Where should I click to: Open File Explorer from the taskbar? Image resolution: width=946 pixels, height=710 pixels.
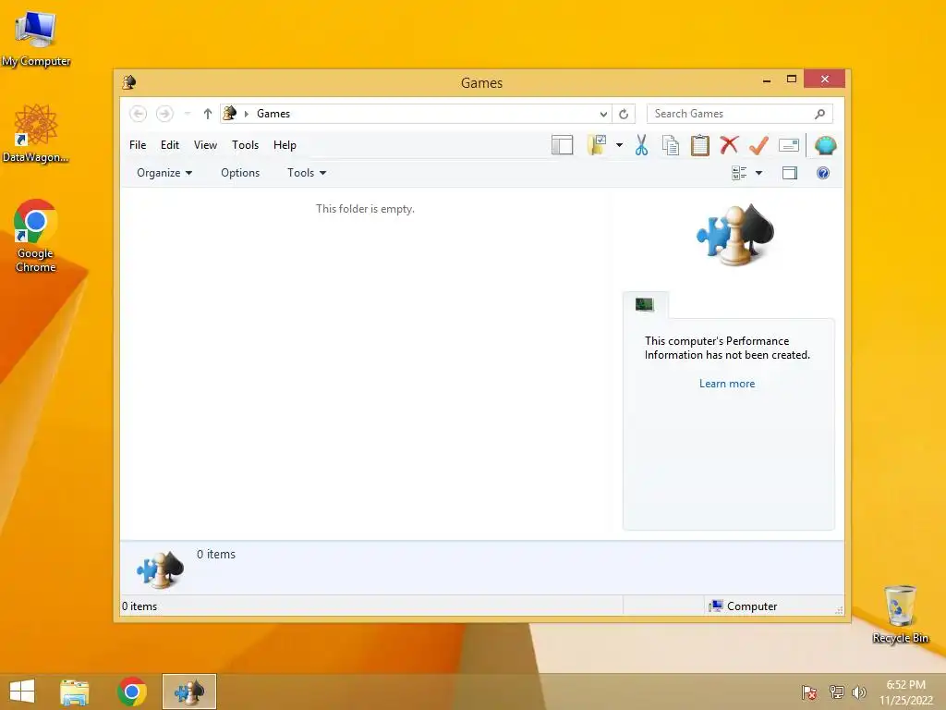(75, 692)
